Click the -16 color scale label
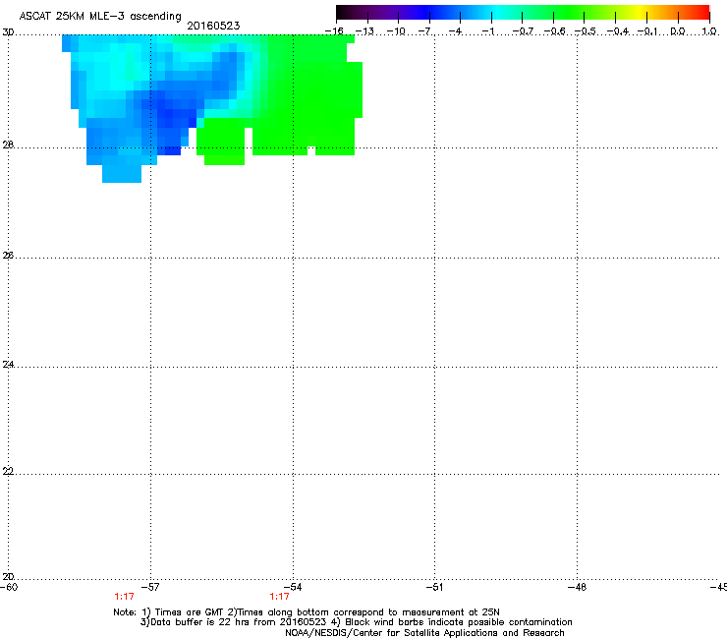 [334, 31]
